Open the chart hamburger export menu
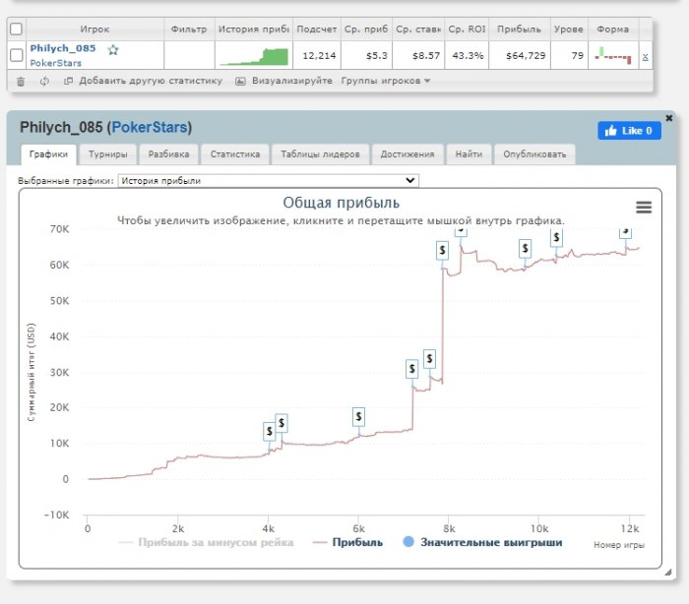This screenshot has width=689, height=604. tap(644, 207)
